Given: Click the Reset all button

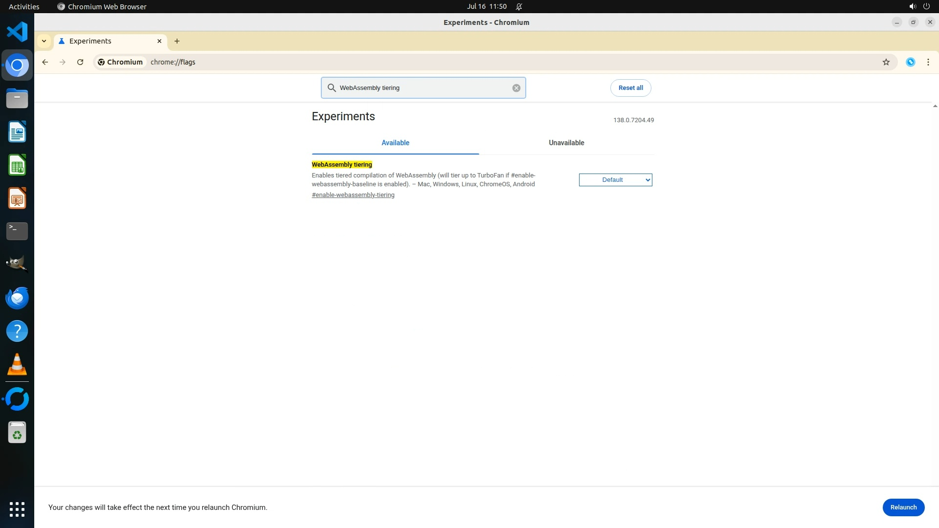Looking at the screenshot, I should [630, 88].
